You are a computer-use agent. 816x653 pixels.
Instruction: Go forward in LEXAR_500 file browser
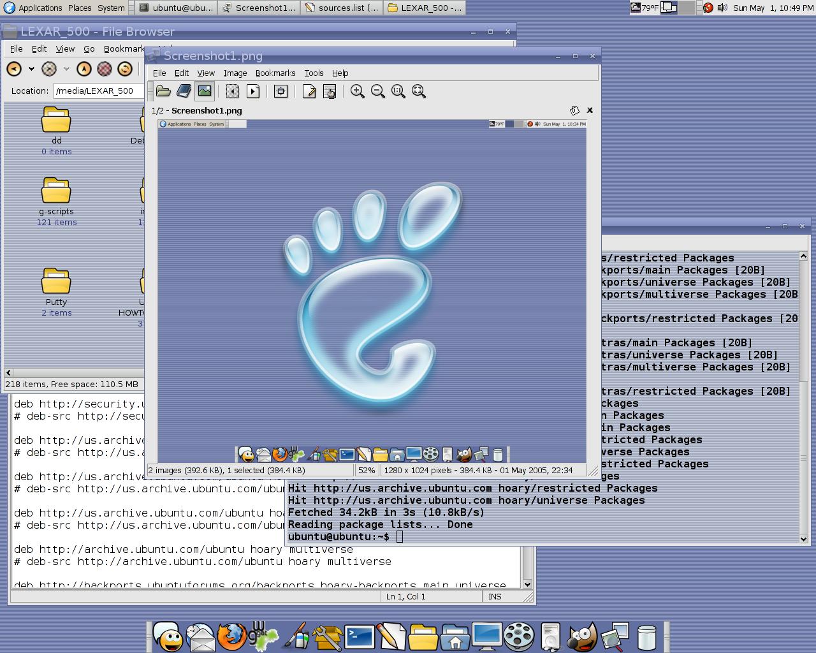[49, 69]
